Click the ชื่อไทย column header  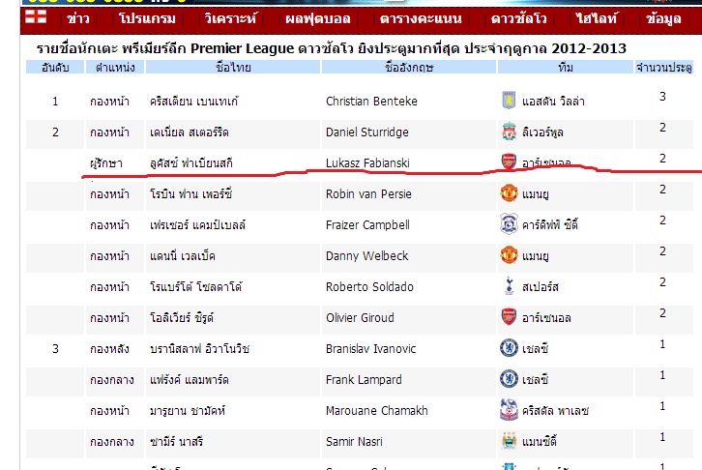tap(233, 68)
